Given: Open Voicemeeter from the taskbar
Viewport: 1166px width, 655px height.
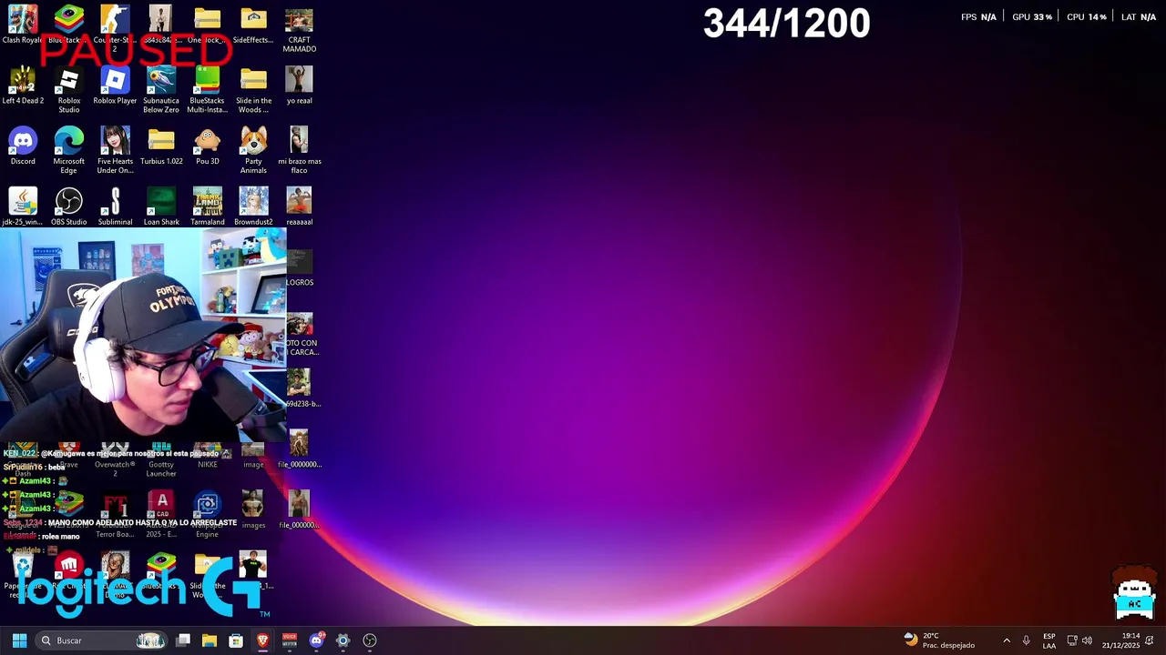Looking at the screenshot, I should 290,640.
